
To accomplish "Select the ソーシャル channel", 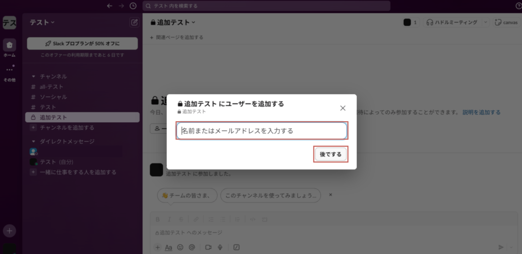I will point(53,97).
